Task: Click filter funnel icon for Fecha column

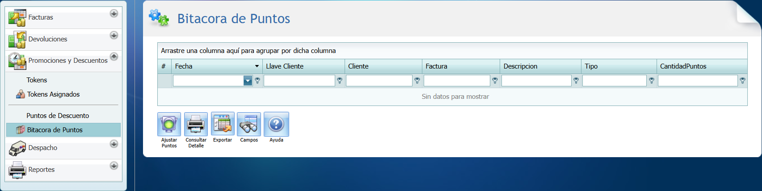Action: pyautogui.click(x=257, y=81)
